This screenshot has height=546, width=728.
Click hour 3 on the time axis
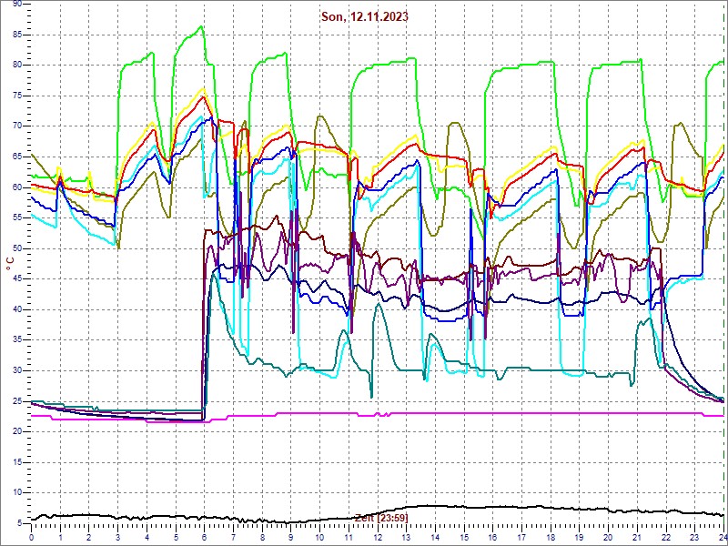coord(117,537)
